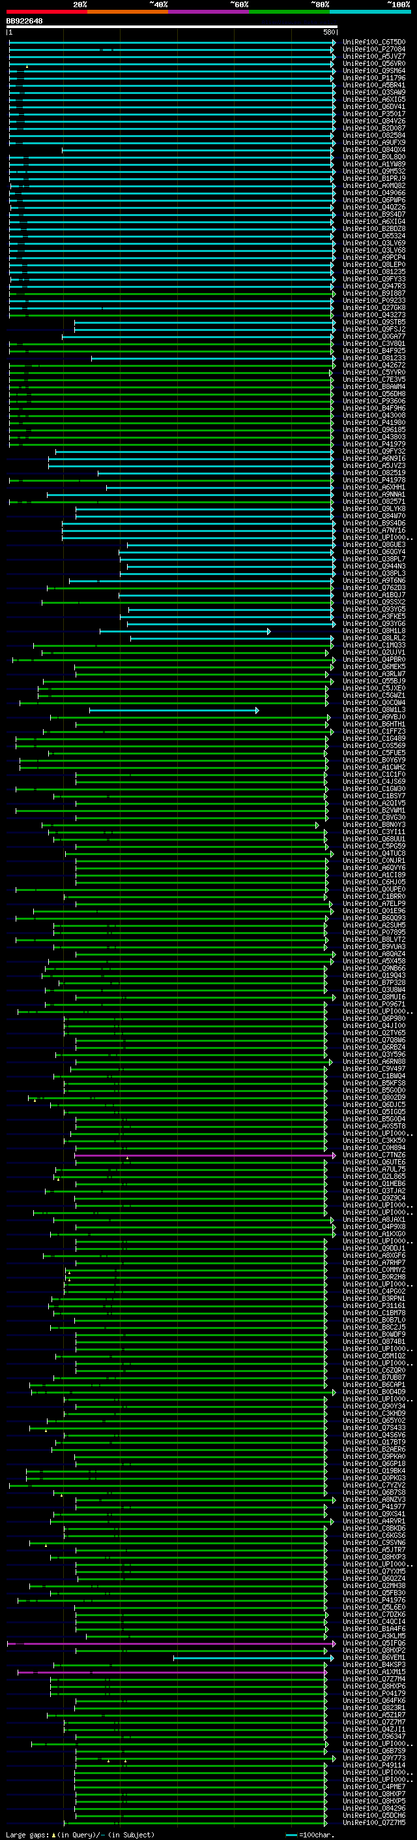Click the short cyan bar for UniRef100_B6VEM1
This screenshot has width=417, height=1840.
click(x=253, y=1658)
